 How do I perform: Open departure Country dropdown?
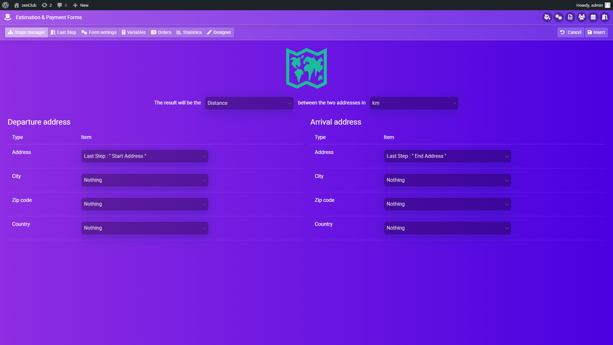click(145, 228)
